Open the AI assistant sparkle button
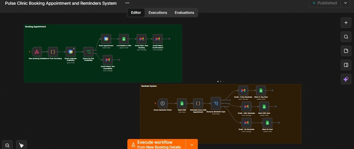Viewport: 354px width, 149px height. (346, 79)
